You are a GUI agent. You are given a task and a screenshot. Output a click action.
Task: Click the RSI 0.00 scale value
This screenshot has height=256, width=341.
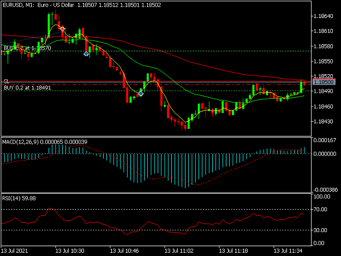tap(319, 243)
